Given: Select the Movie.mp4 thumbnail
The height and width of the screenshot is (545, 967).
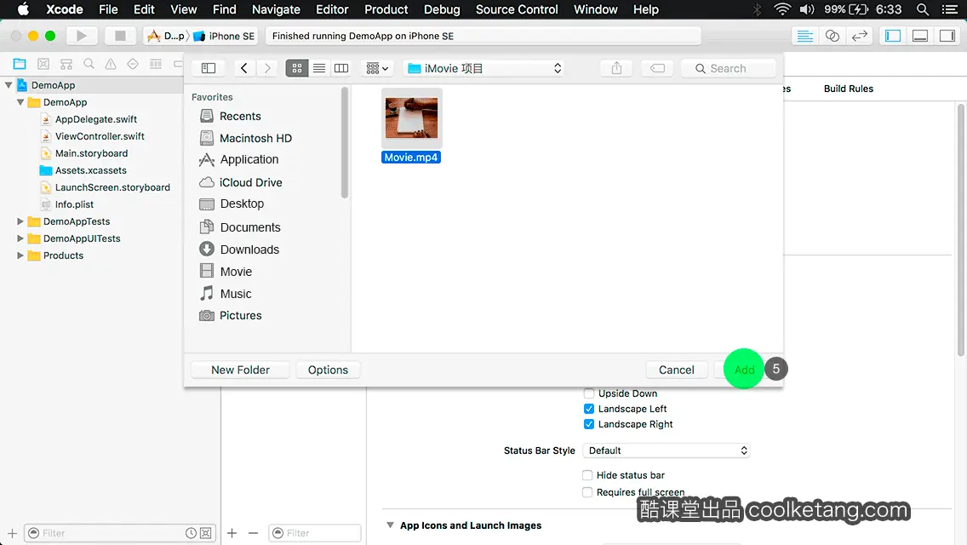Looking at the screenshot, I should [411, 118].
